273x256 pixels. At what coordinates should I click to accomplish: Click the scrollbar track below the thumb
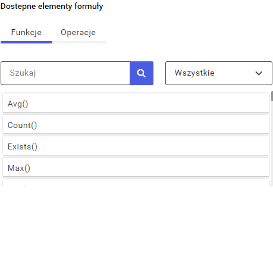[x=272, y=144]
